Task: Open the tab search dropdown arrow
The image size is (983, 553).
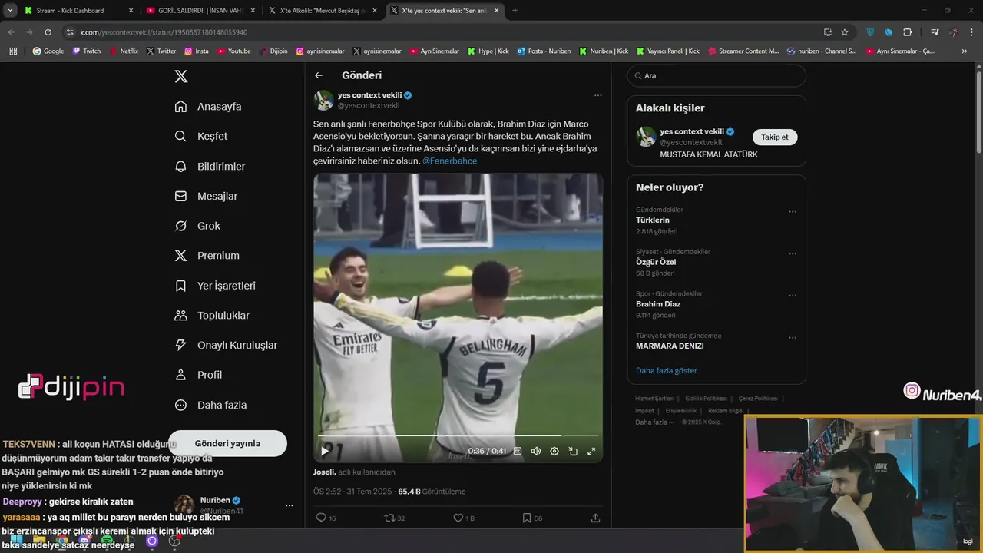Action: [10, 11]
